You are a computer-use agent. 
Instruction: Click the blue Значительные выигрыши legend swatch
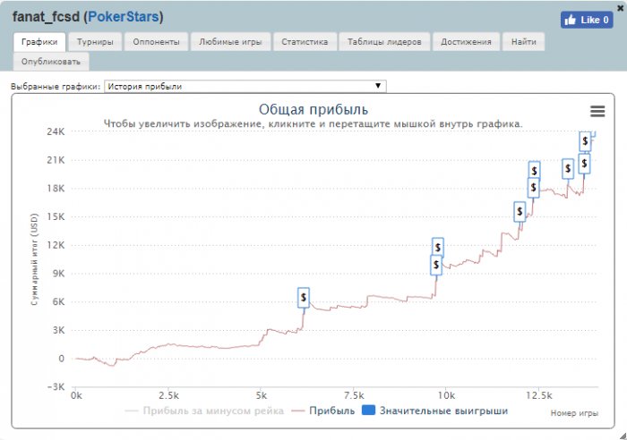point(368,410)
